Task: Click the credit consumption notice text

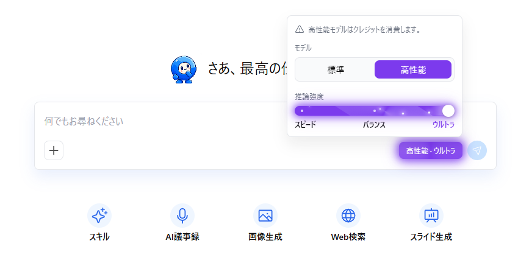Action: 365,30
